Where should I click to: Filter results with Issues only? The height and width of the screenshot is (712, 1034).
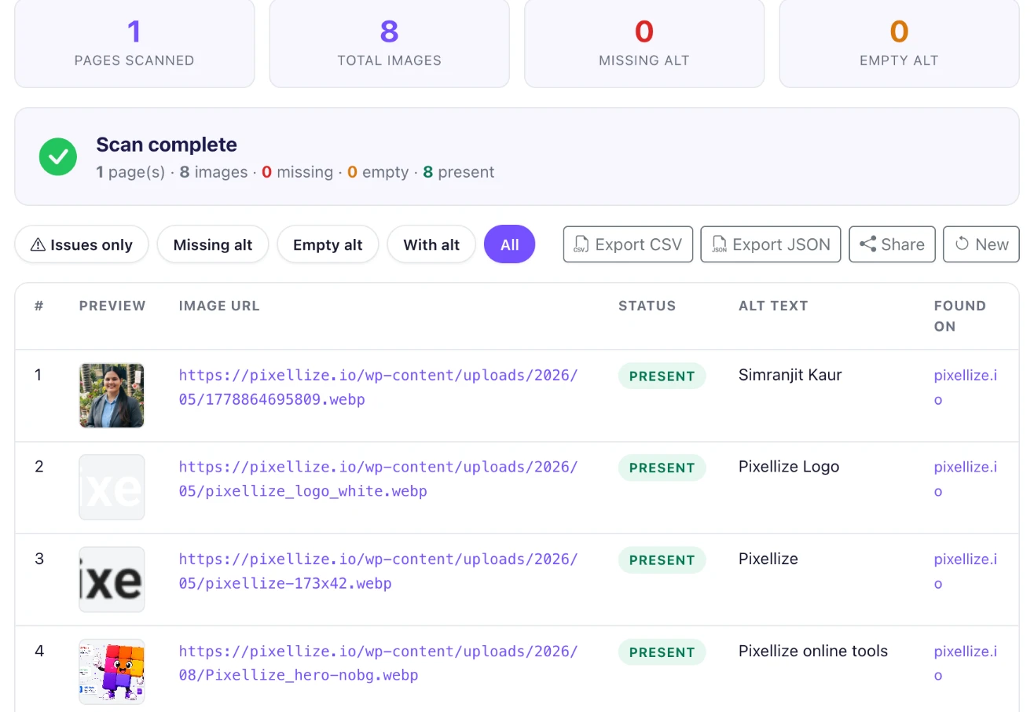[82, 244]
